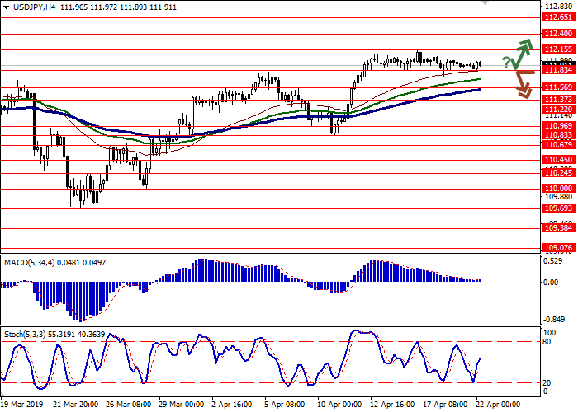Click the 110.450 price level label

tap(557, 160)
